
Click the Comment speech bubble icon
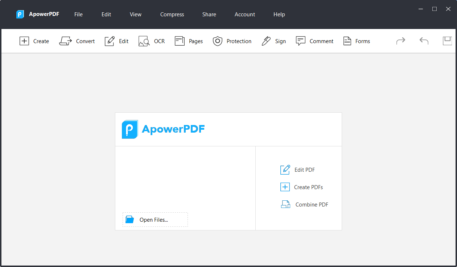coord(301,41)
